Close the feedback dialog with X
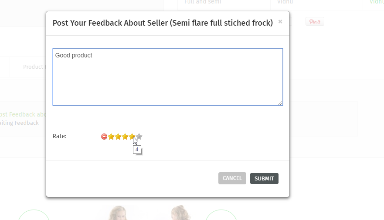 point(280,22)
